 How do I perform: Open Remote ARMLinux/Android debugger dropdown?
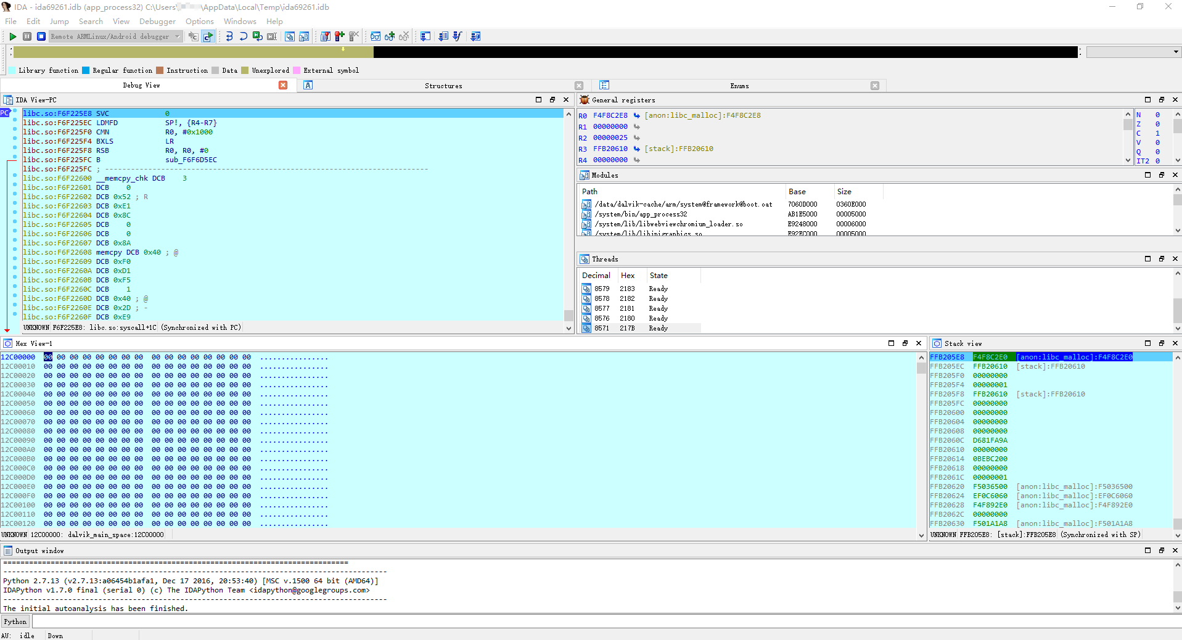point(116,36)
